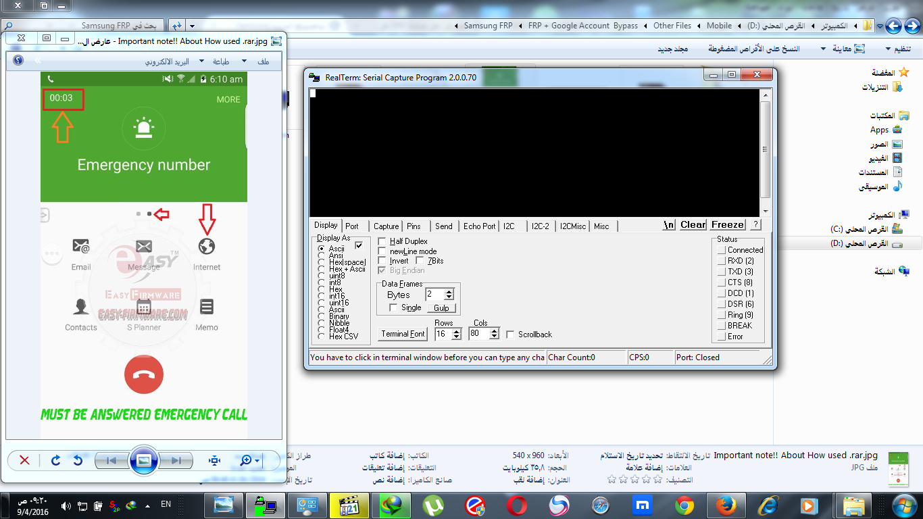The width and height of the screenshot is (923, 519).
Task: Tick the 7Bits checkbox in RealTerm
Action: pyautogui.click(x=420, y=261)
